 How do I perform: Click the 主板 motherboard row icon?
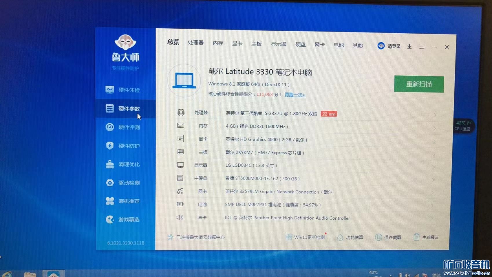[180, 152]
